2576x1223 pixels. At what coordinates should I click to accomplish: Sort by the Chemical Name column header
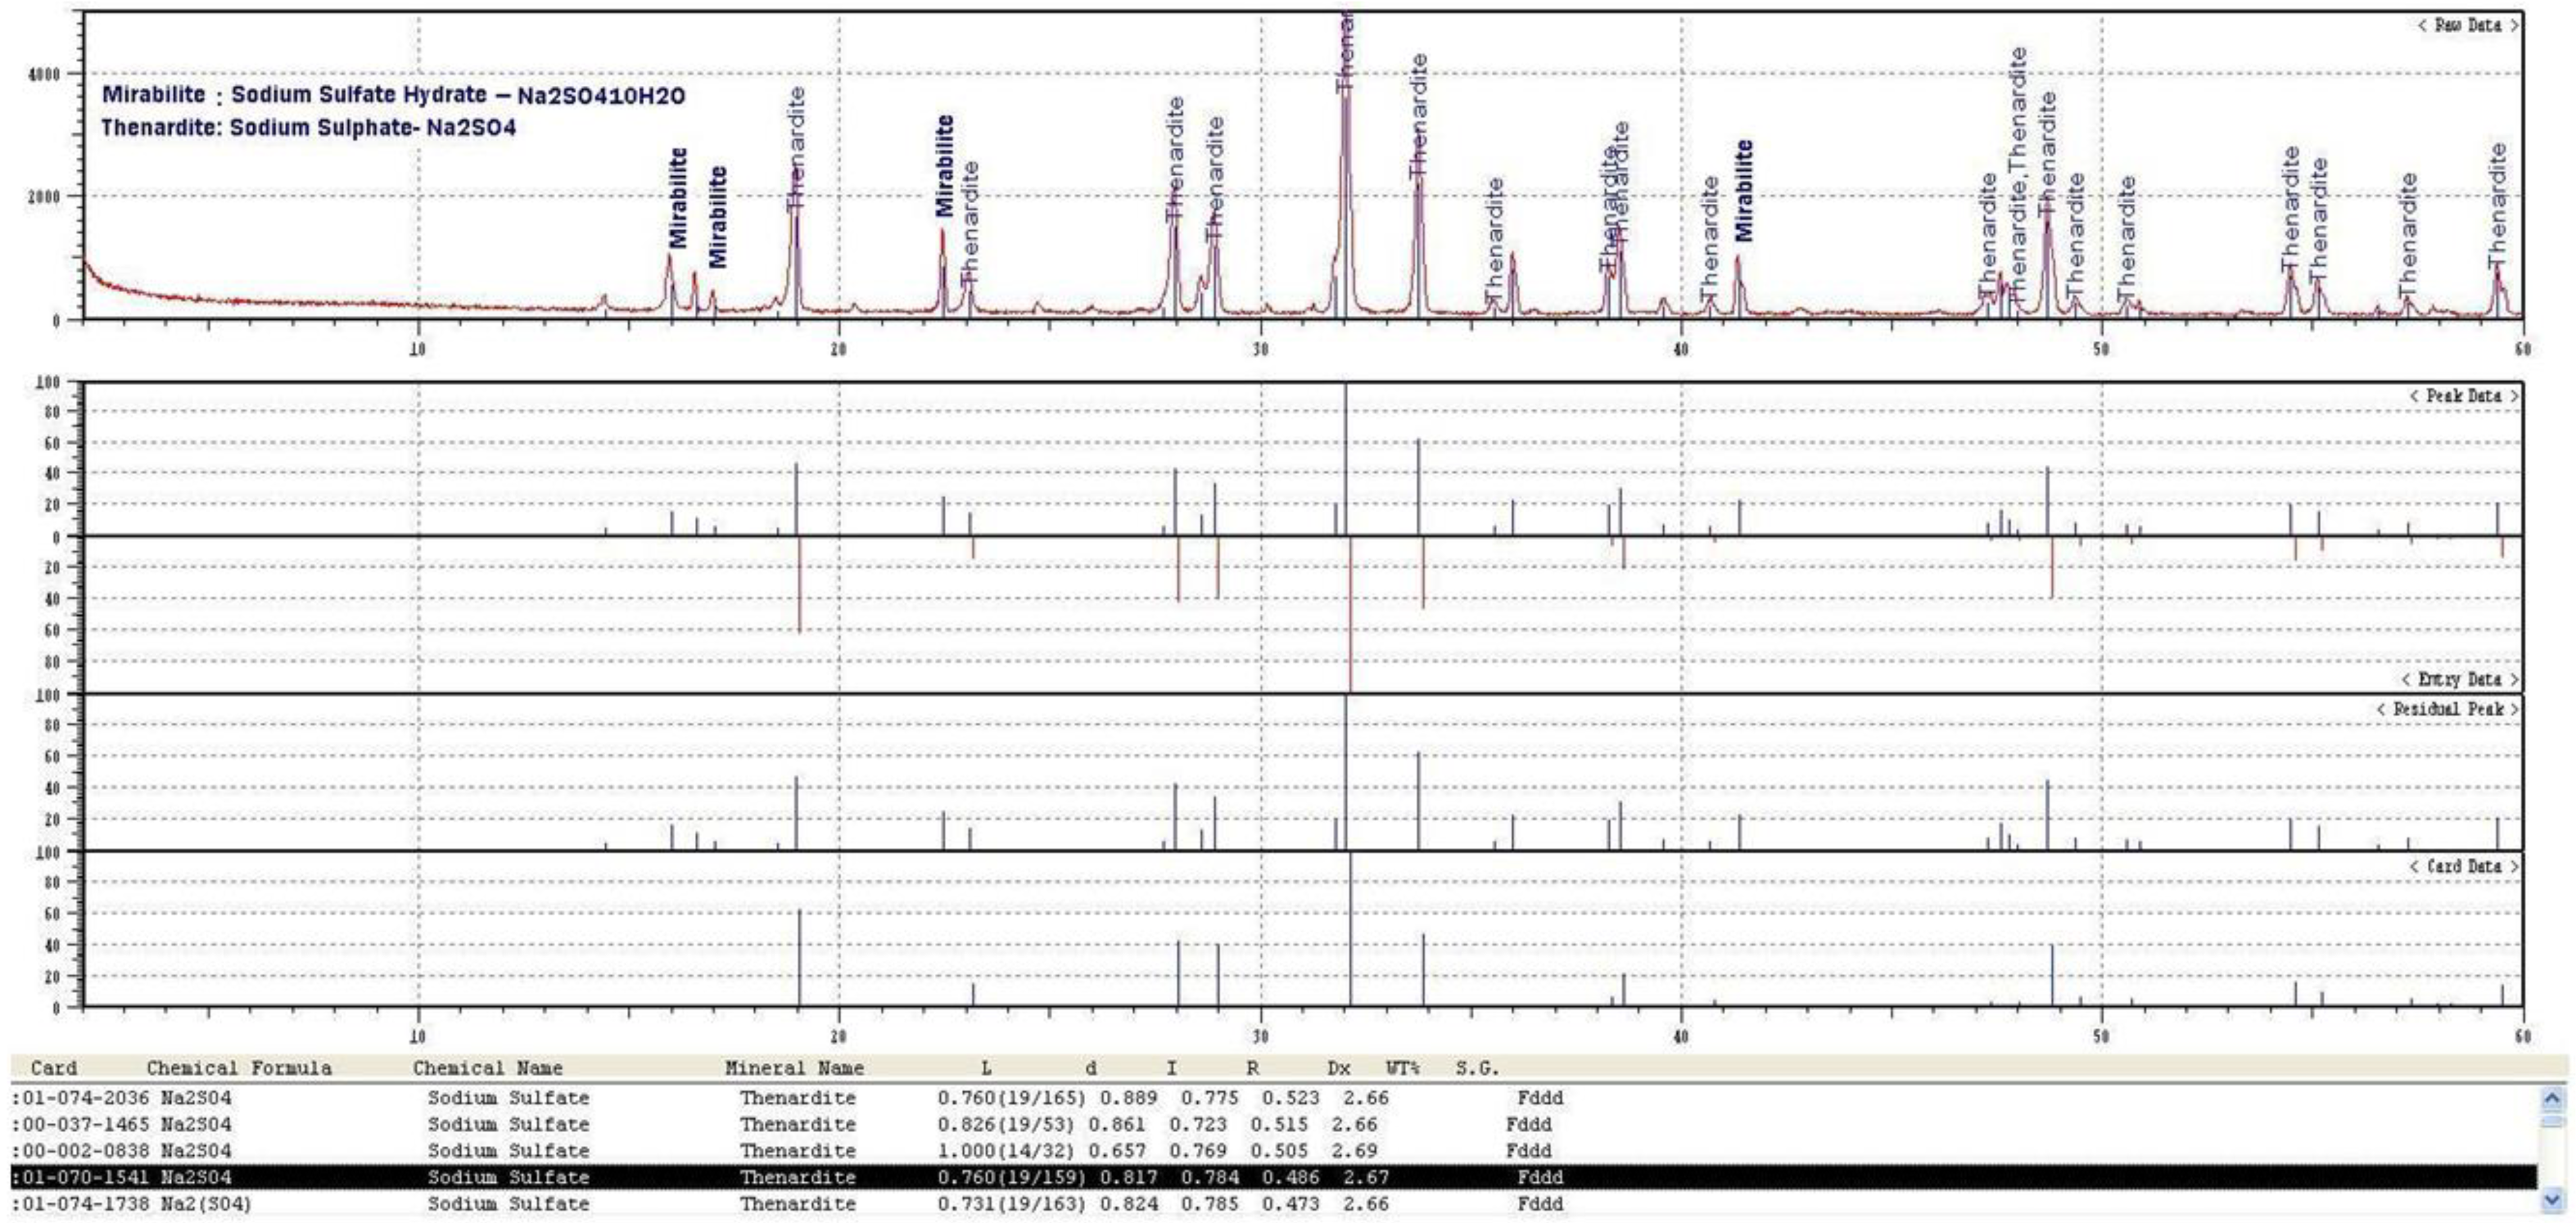487,1068
